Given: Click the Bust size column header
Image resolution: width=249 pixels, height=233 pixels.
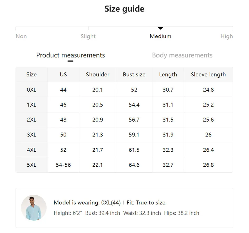Looking at the screenshot, I should tap(134, 74).
